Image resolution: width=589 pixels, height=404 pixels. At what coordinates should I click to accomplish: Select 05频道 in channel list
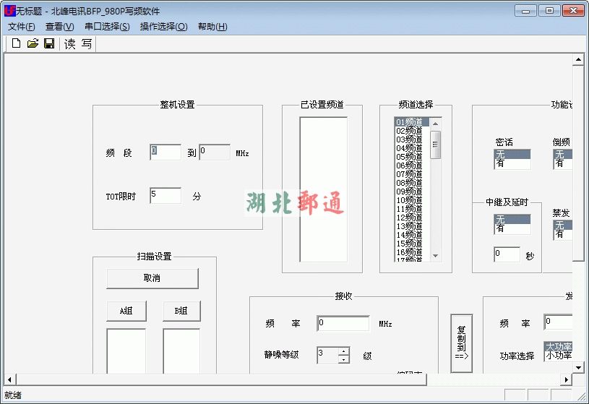(410, 157)
